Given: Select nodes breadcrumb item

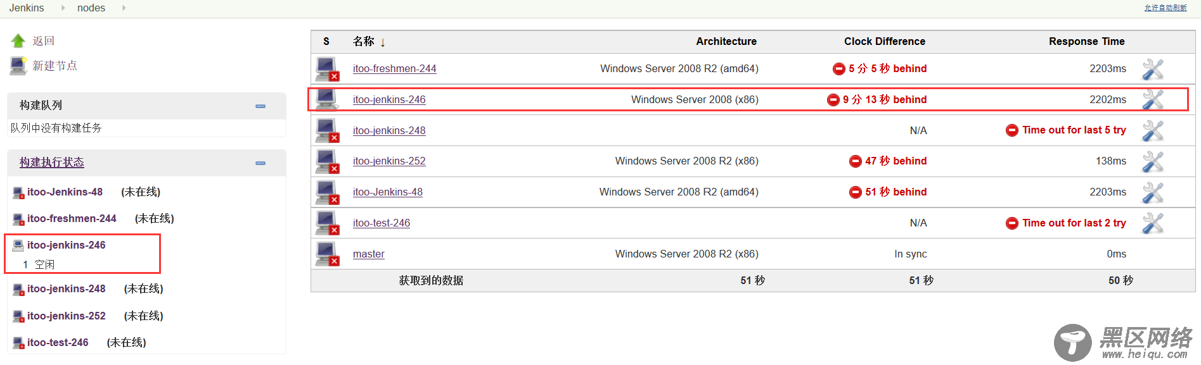Looking at the screenshot, I should click(91, 8).
